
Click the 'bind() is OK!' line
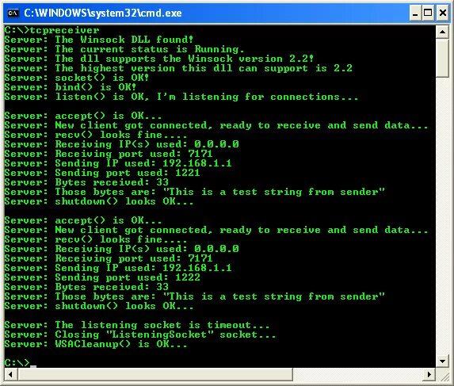pyautogui.click(x=71, y=87)
